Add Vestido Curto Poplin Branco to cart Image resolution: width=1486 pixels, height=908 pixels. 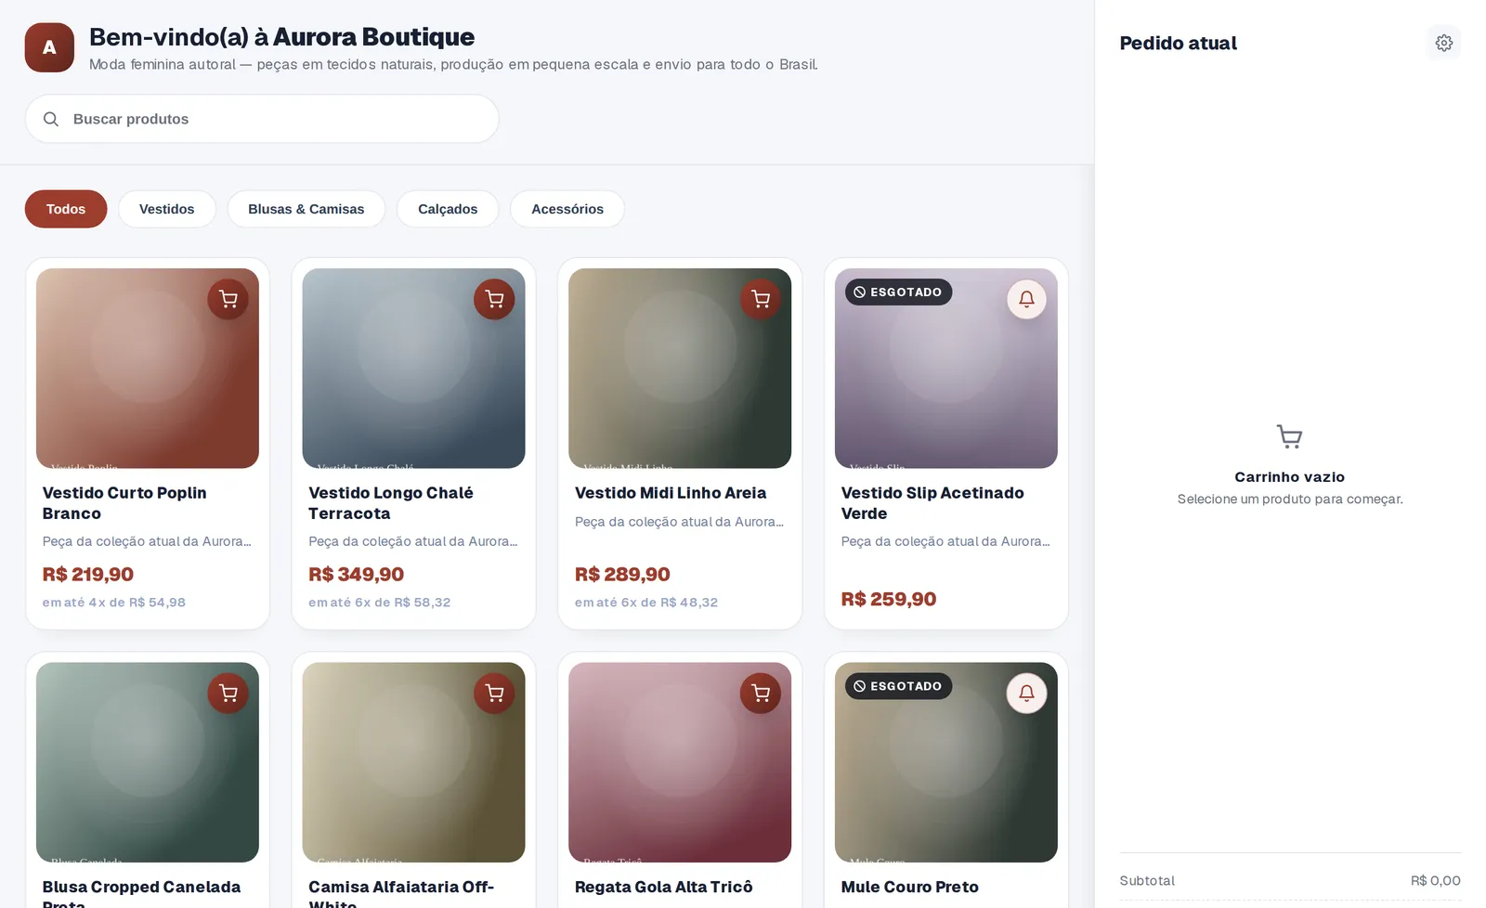point(228,299)
